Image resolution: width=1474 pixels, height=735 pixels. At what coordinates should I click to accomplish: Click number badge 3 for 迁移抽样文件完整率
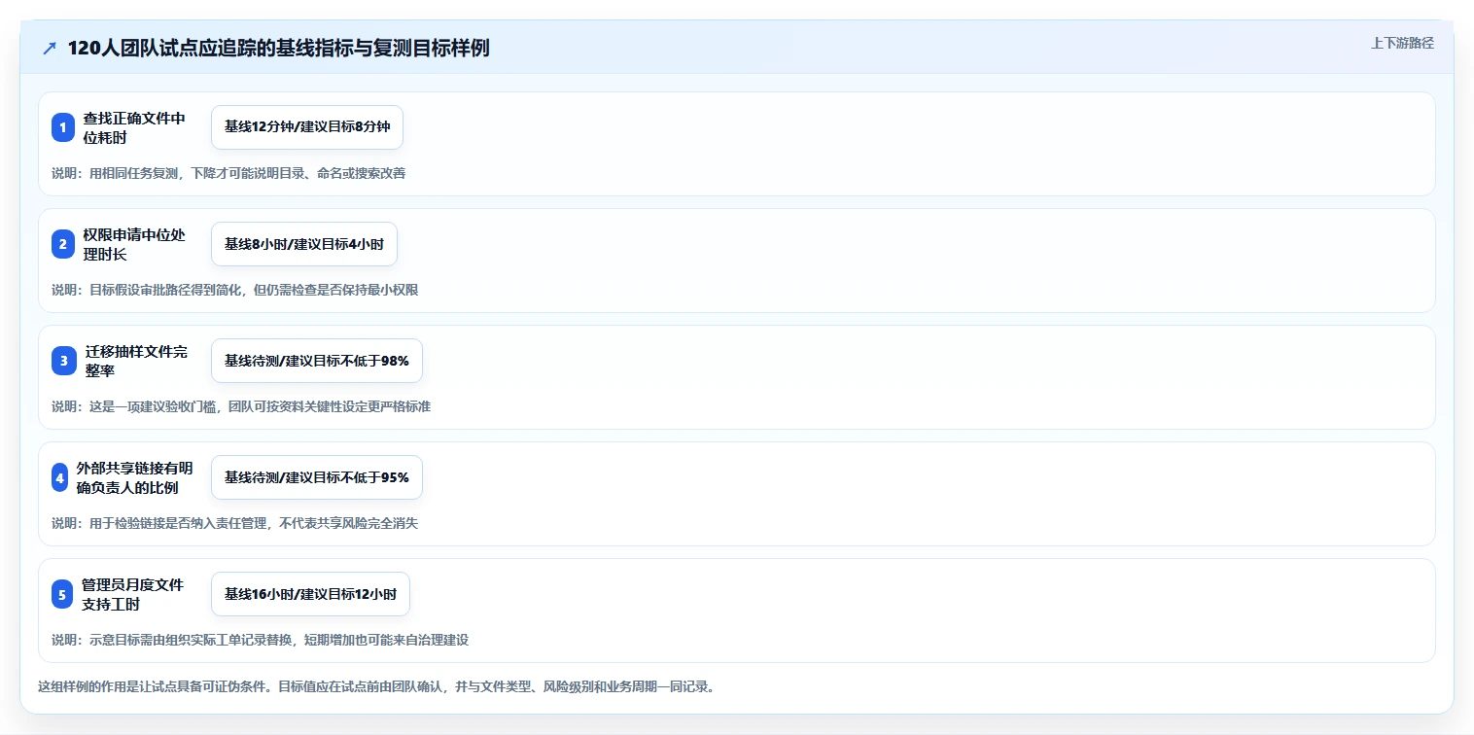tap(63, 361)
